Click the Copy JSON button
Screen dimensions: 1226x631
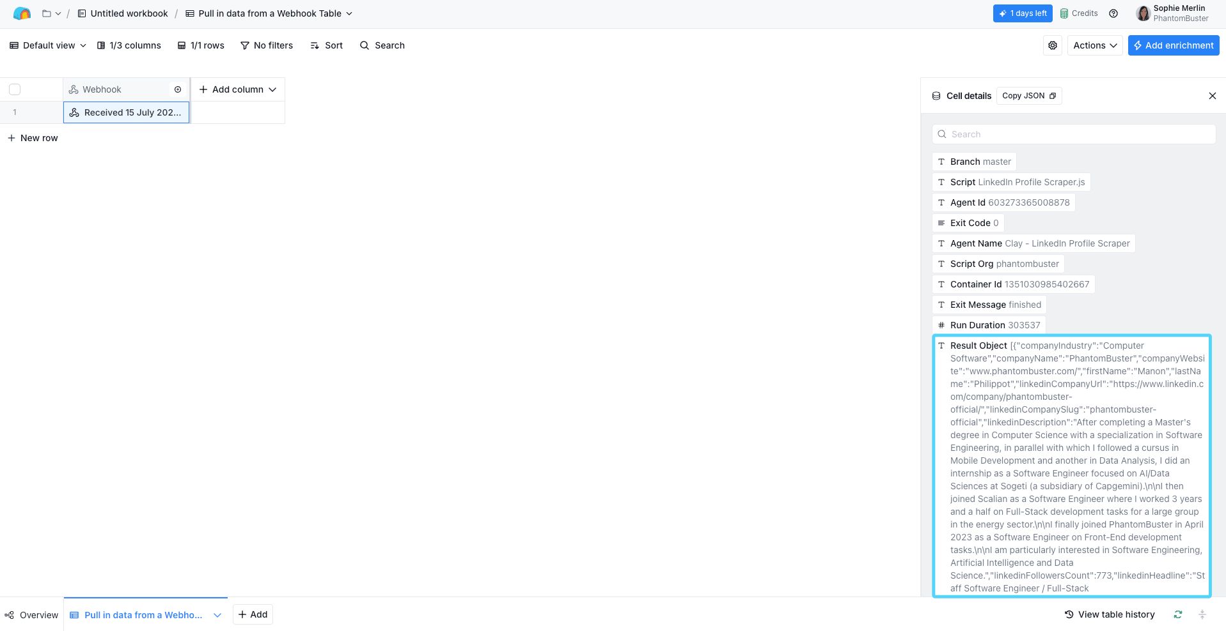[1029, 96]
